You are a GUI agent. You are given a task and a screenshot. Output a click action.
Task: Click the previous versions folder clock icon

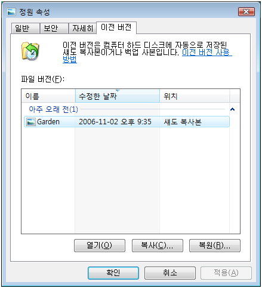tap(30, 51)
